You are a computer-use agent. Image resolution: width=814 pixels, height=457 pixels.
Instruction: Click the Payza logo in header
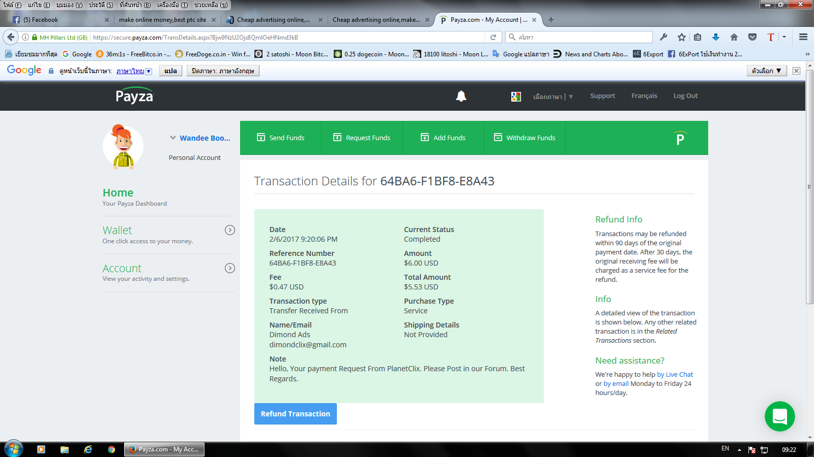pos(134,96)
